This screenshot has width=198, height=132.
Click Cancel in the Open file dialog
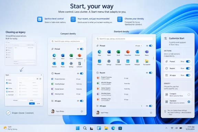tap(38, 103)
